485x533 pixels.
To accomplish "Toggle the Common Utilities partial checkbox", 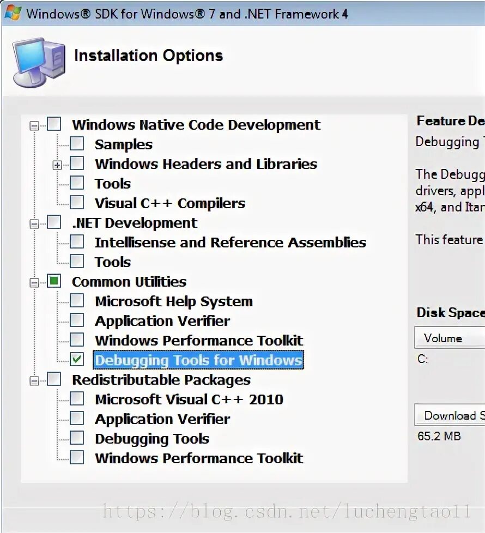I will (54, 281).
